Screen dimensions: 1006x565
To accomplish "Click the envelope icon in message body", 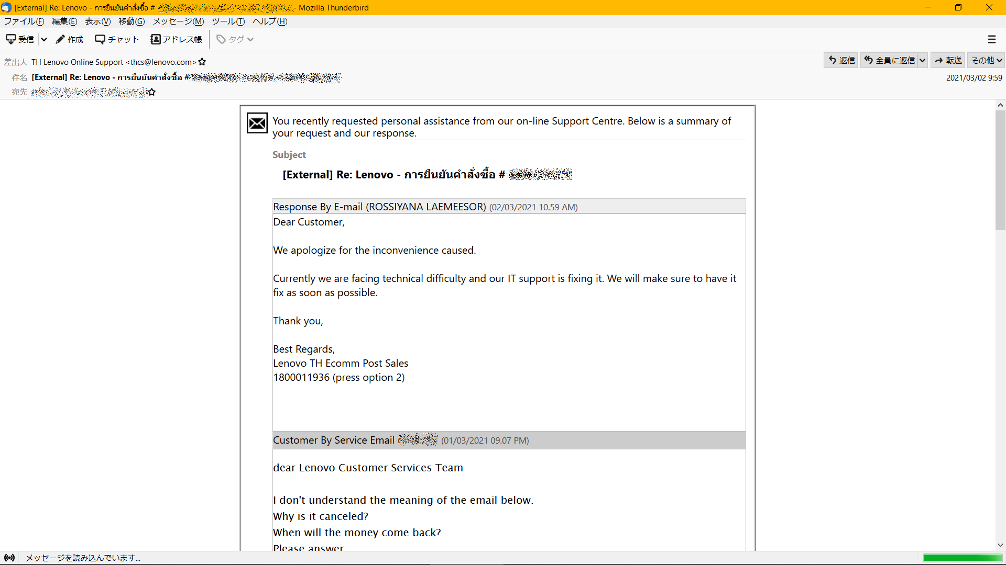I will pyautogui.click(x=257, y=123).
